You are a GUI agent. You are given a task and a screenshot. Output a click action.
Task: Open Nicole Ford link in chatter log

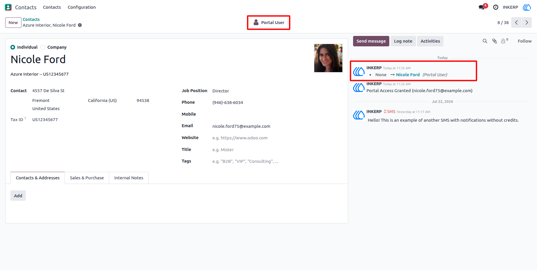408,75
